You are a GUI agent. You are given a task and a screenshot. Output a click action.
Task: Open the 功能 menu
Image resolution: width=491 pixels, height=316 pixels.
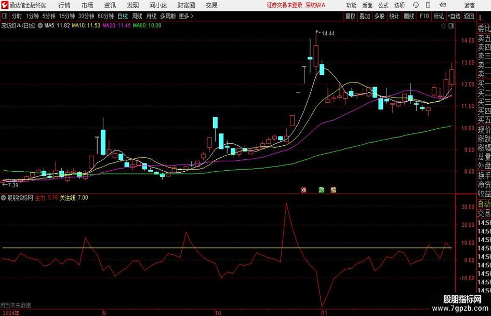[351, 5]
